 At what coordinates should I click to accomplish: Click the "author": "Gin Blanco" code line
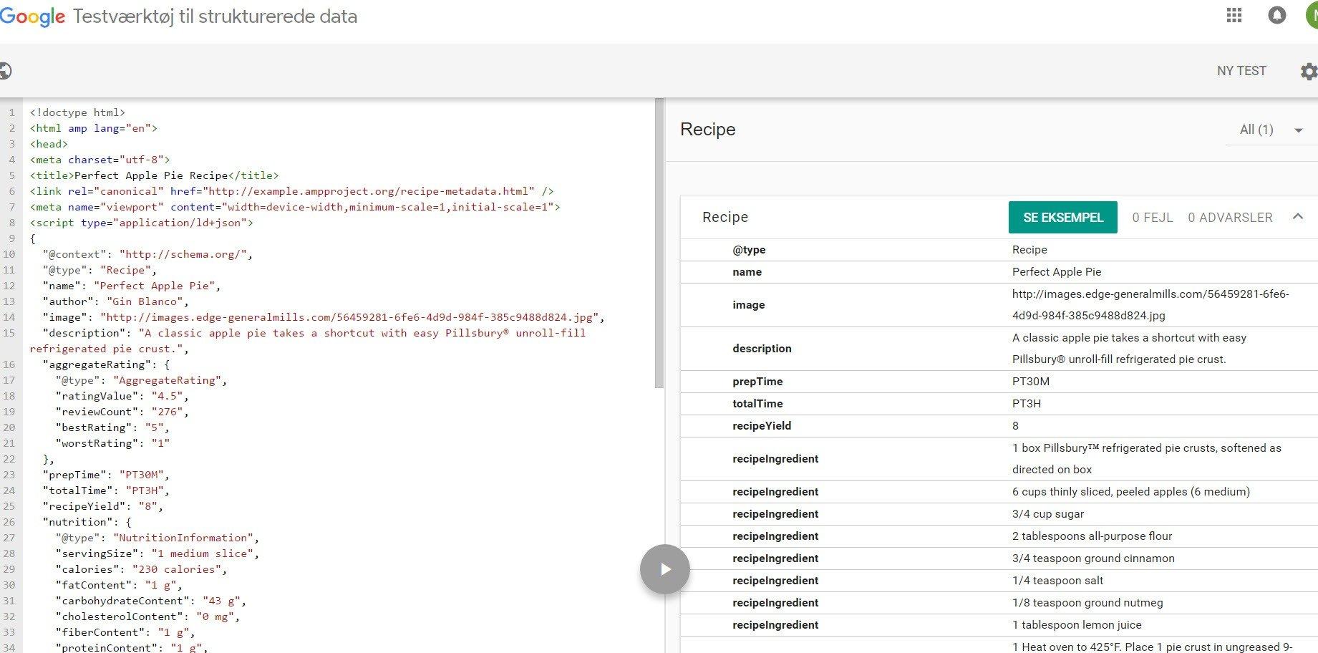point(115,301)
